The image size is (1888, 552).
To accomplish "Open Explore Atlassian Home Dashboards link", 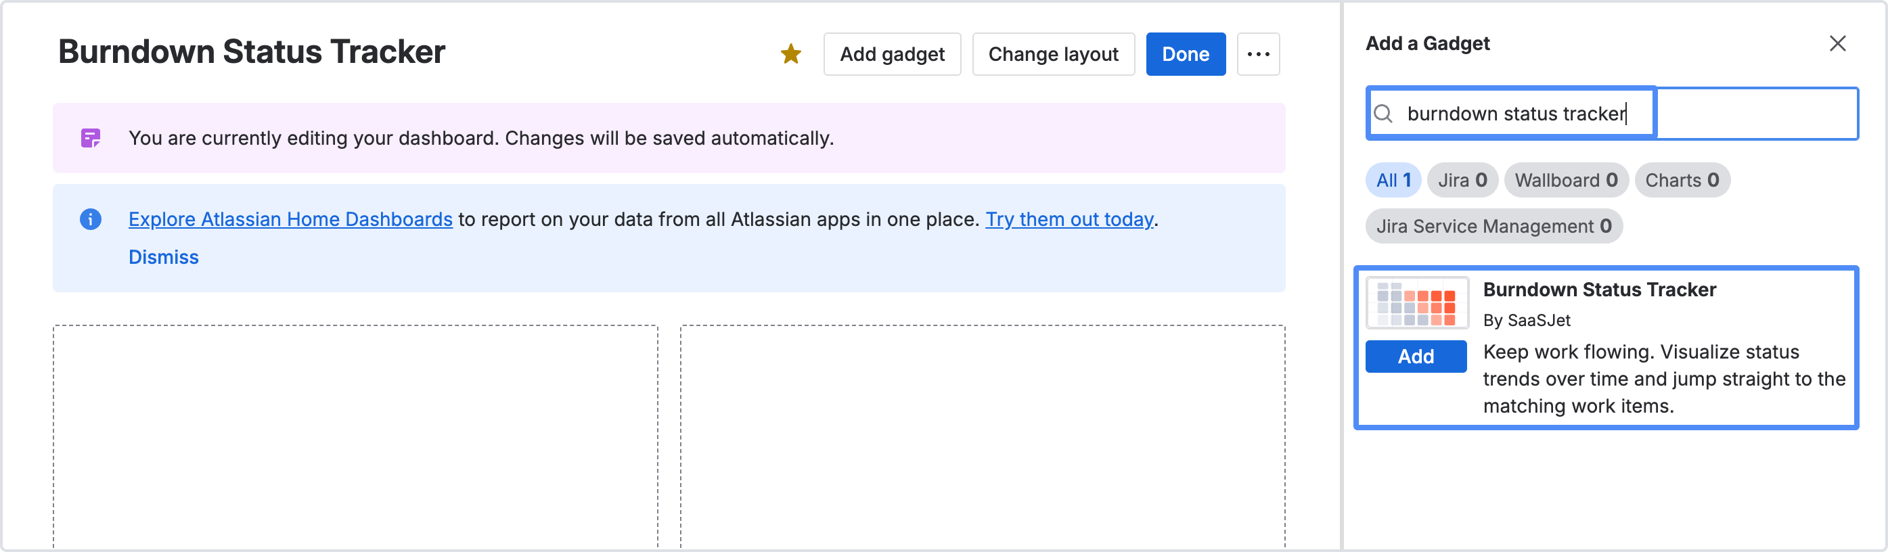I will (290, 219).
